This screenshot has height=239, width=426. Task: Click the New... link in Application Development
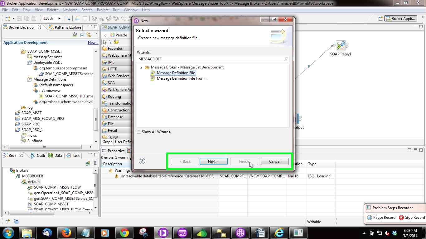click(93, 43)
